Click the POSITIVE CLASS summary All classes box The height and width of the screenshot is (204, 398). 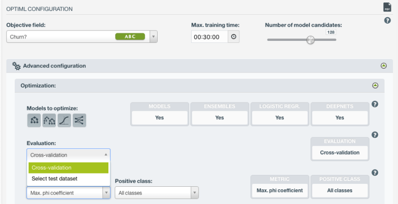click(x=339, y=191)
